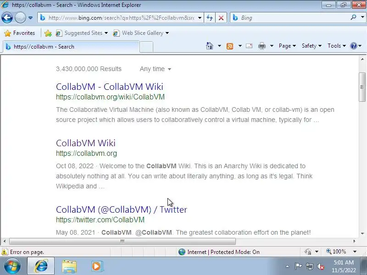Open the Tools menu
The height and width of the screenshot is (275, 367).
[337, 46]
